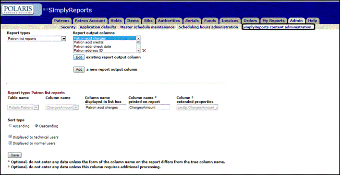Image resolution: width=340 pixels, height=175 pixels.
Task: Click the column name displayed in list box field
Action: [x=105, y=107]
